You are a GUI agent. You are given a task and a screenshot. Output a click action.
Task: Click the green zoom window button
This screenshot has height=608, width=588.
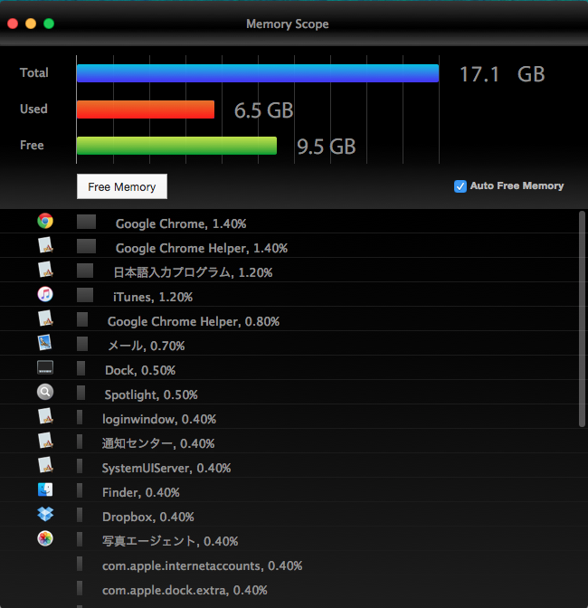[x=49, y=24]
